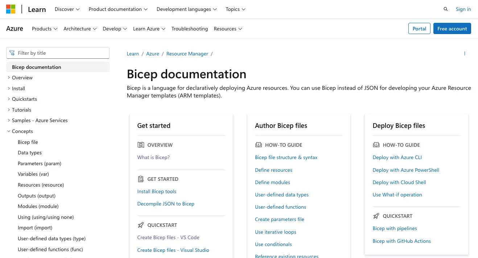Open the Learn Azure dropdown
Screen dimensions: 478x258
[x=149, y=29]
